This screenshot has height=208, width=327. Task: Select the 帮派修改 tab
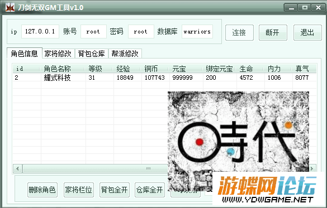125,54
